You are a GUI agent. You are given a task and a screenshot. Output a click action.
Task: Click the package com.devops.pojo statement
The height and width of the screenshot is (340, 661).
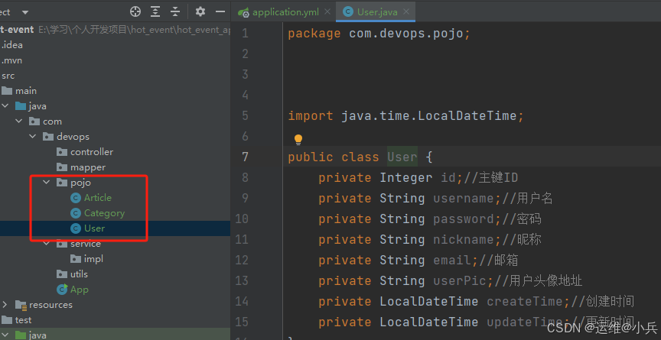point(379,34)
